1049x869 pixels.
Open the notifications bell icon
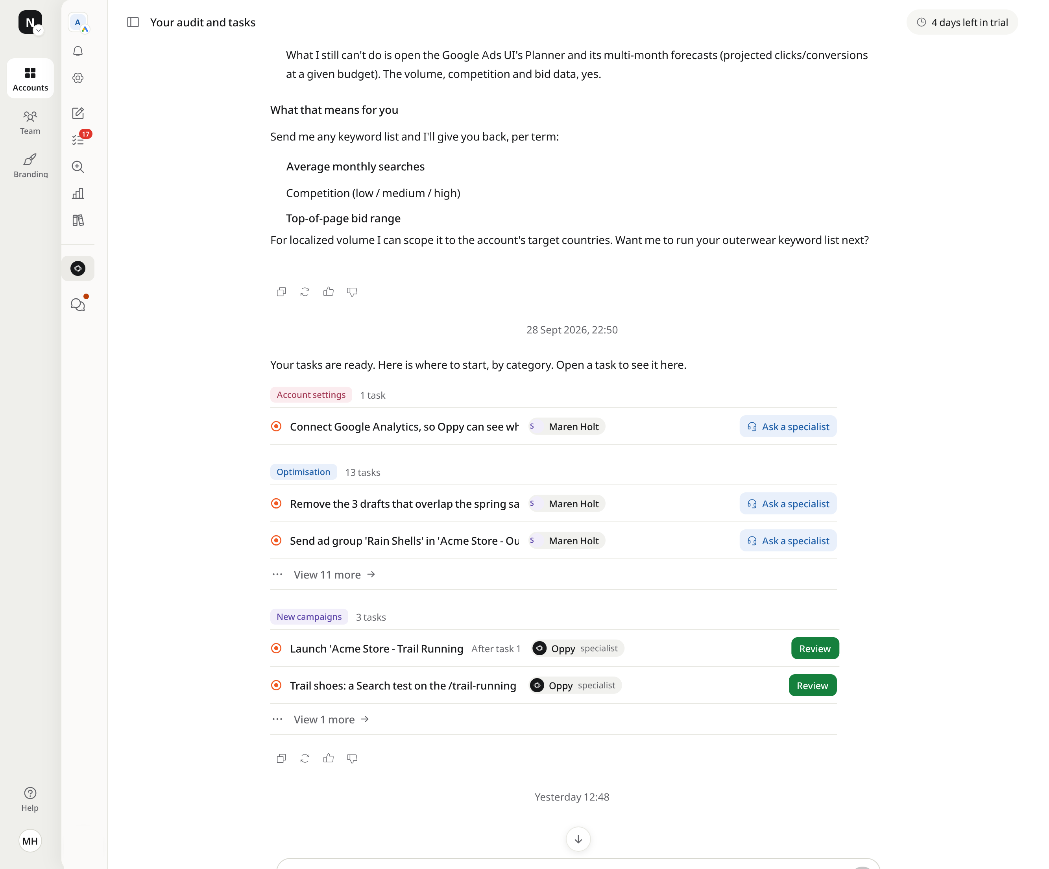click(x=78, y=51)
